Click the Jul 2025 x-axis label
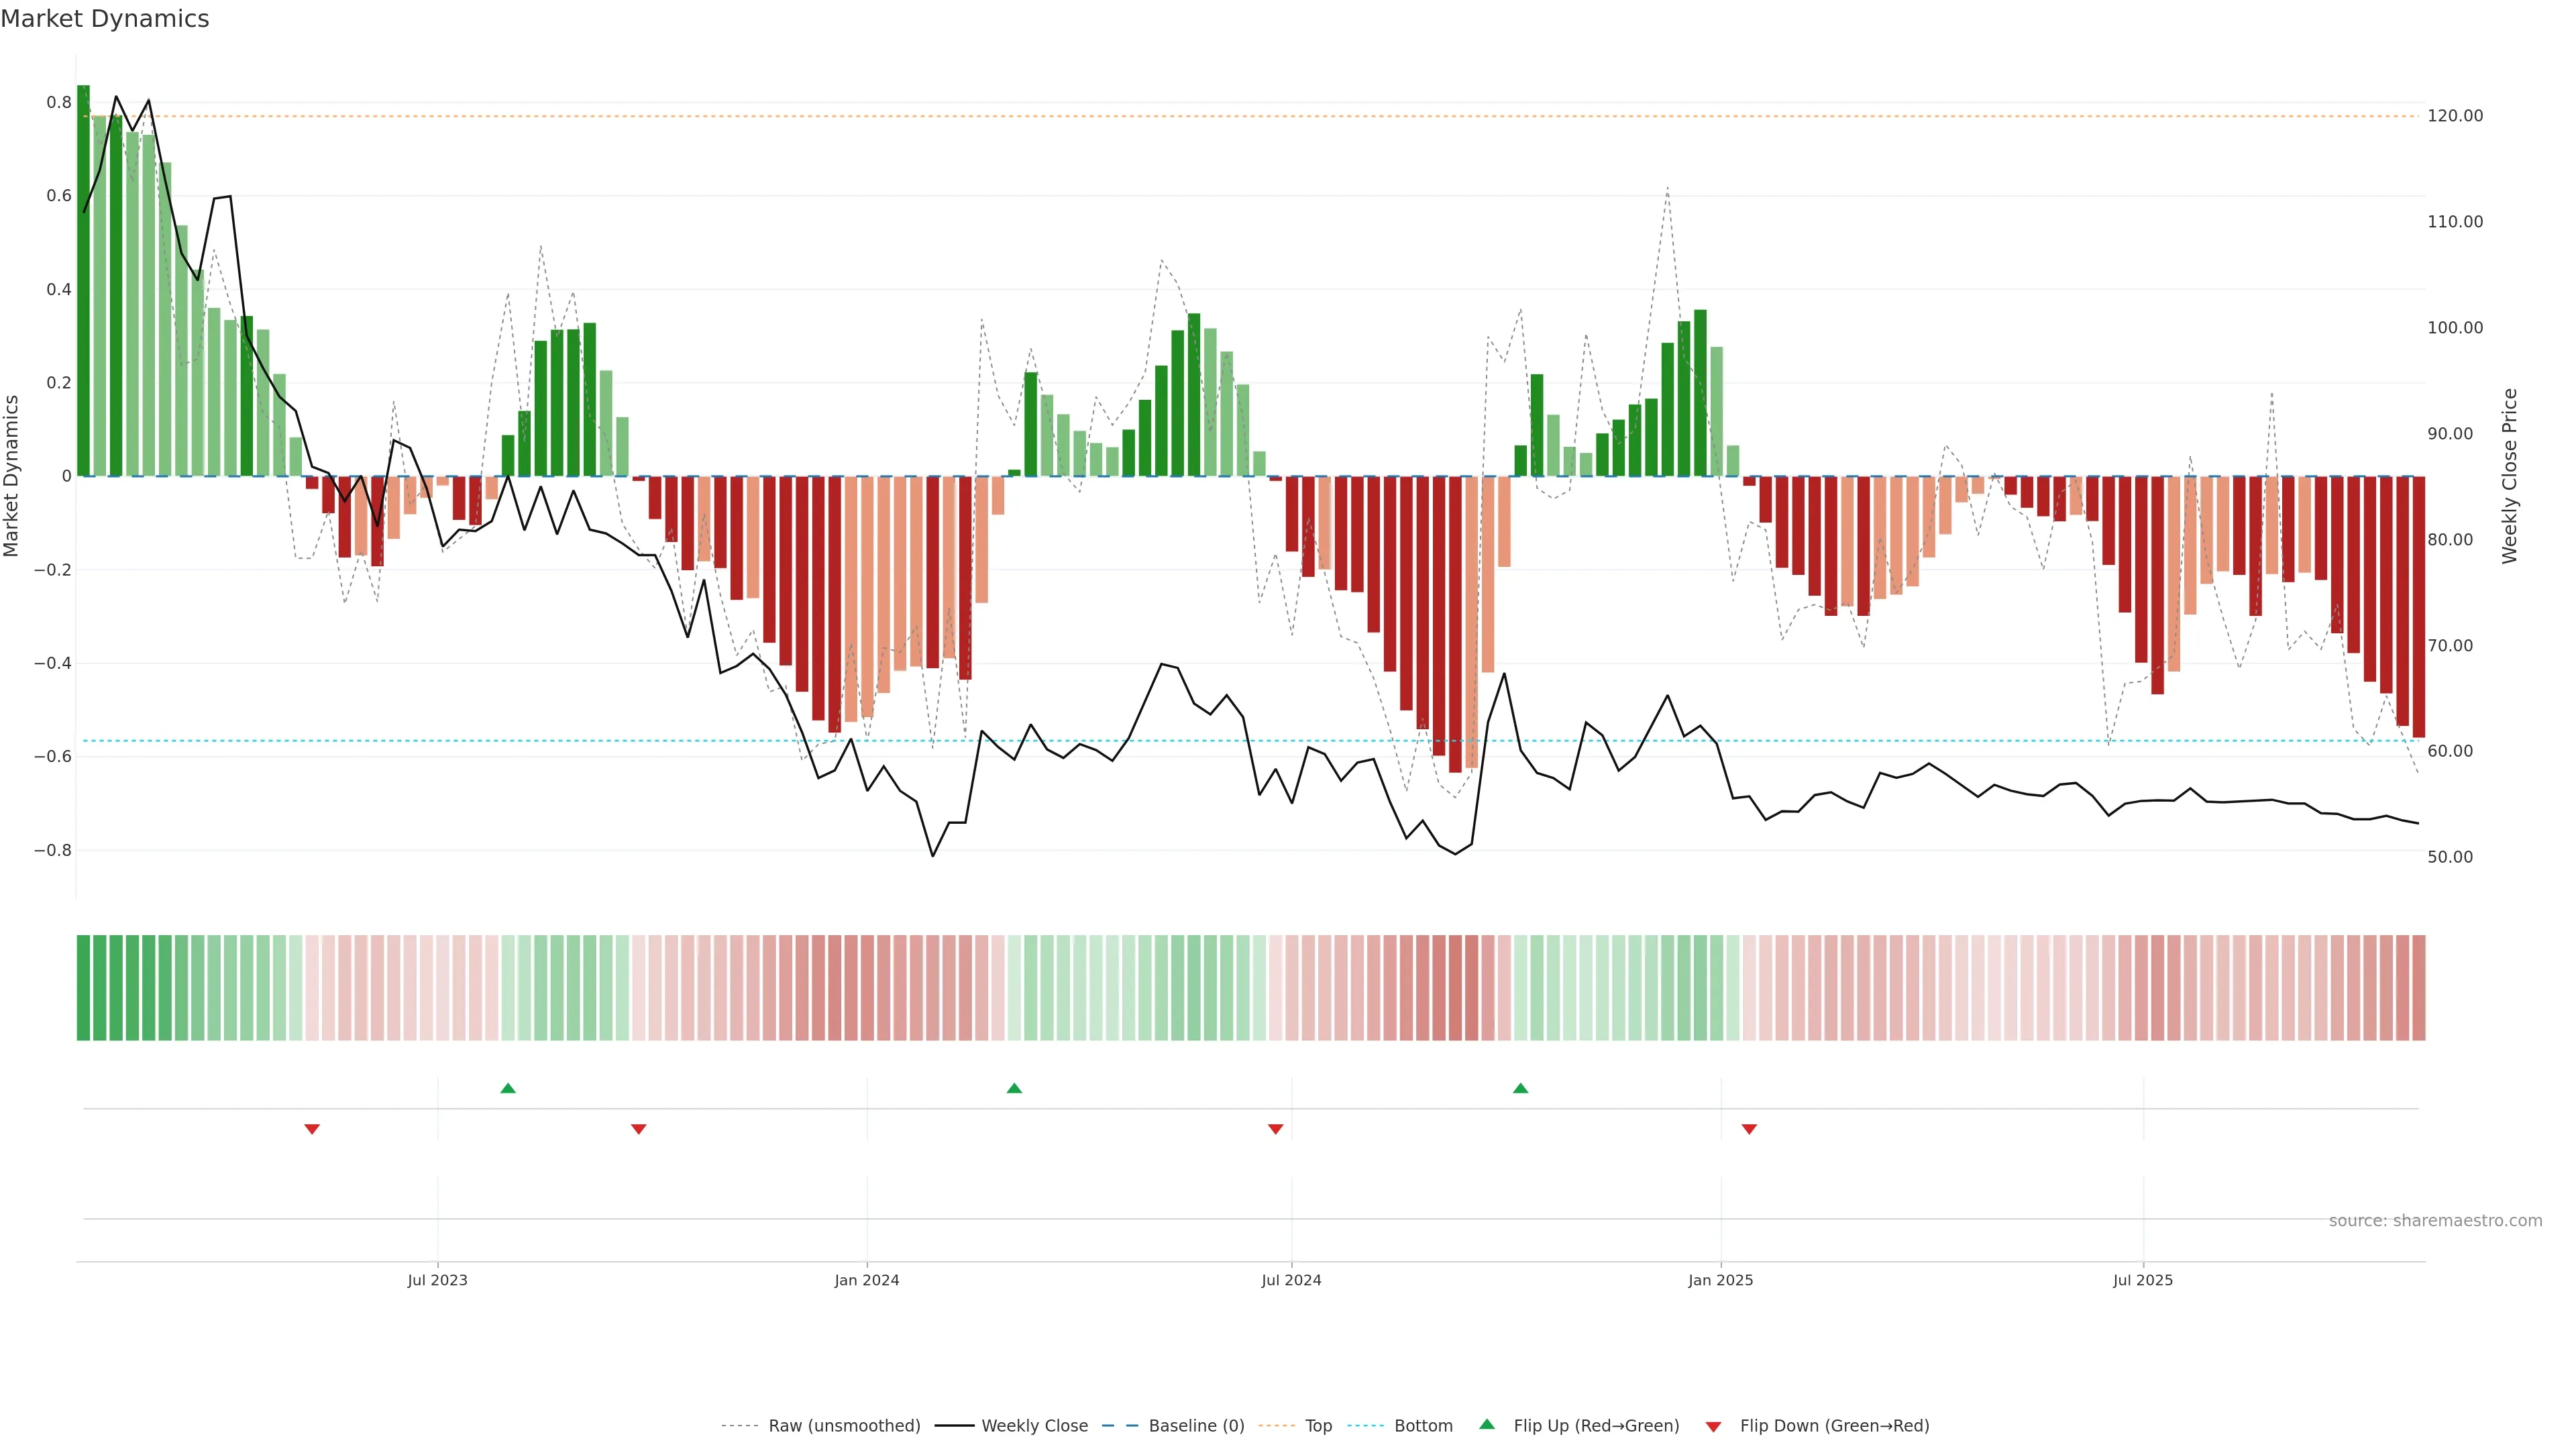2576x1449 pixels. pyautogui.click(x=2143, y=1280)
